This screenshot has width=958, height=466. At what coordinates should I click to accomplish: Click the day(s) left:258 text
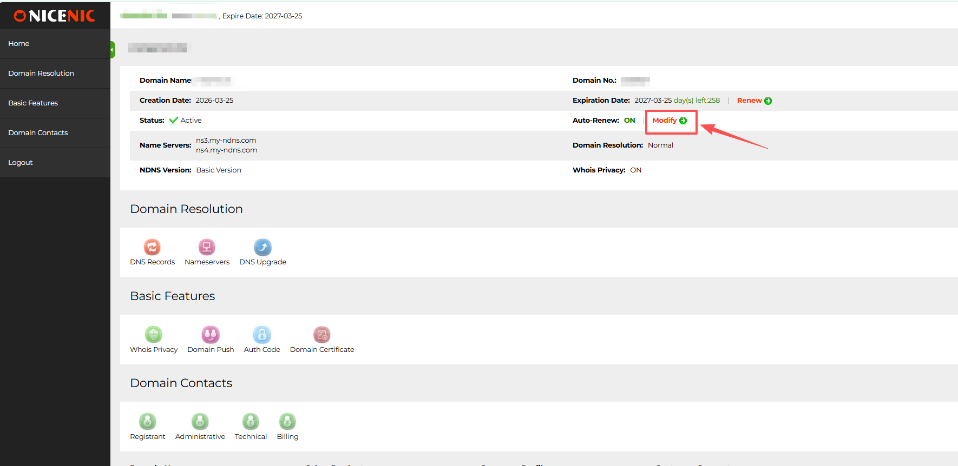point(697,101)
